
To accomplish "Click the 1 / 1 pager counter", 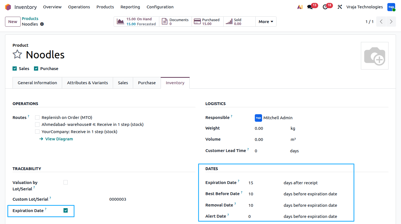I will 370,22.
